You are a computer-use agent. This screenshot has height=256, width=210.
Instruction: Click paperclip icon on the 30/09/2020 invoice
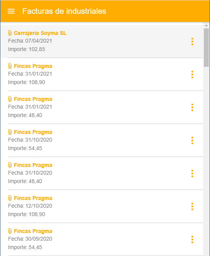[x=10, y=231]
